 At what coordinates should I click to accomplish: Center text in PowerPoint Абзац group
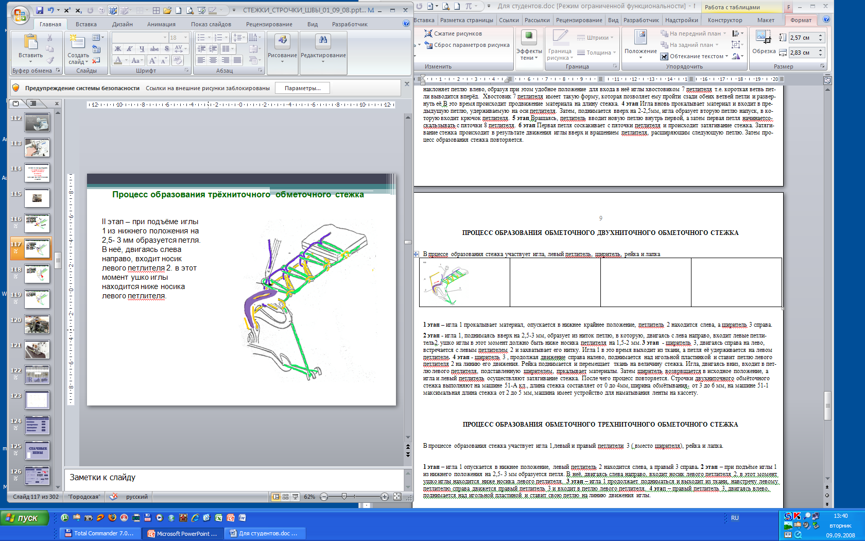[x=213, y=60]
